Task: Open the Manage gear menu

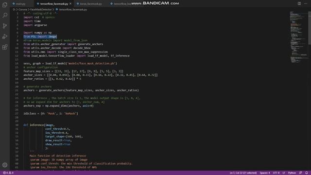Action: [5, 165]
